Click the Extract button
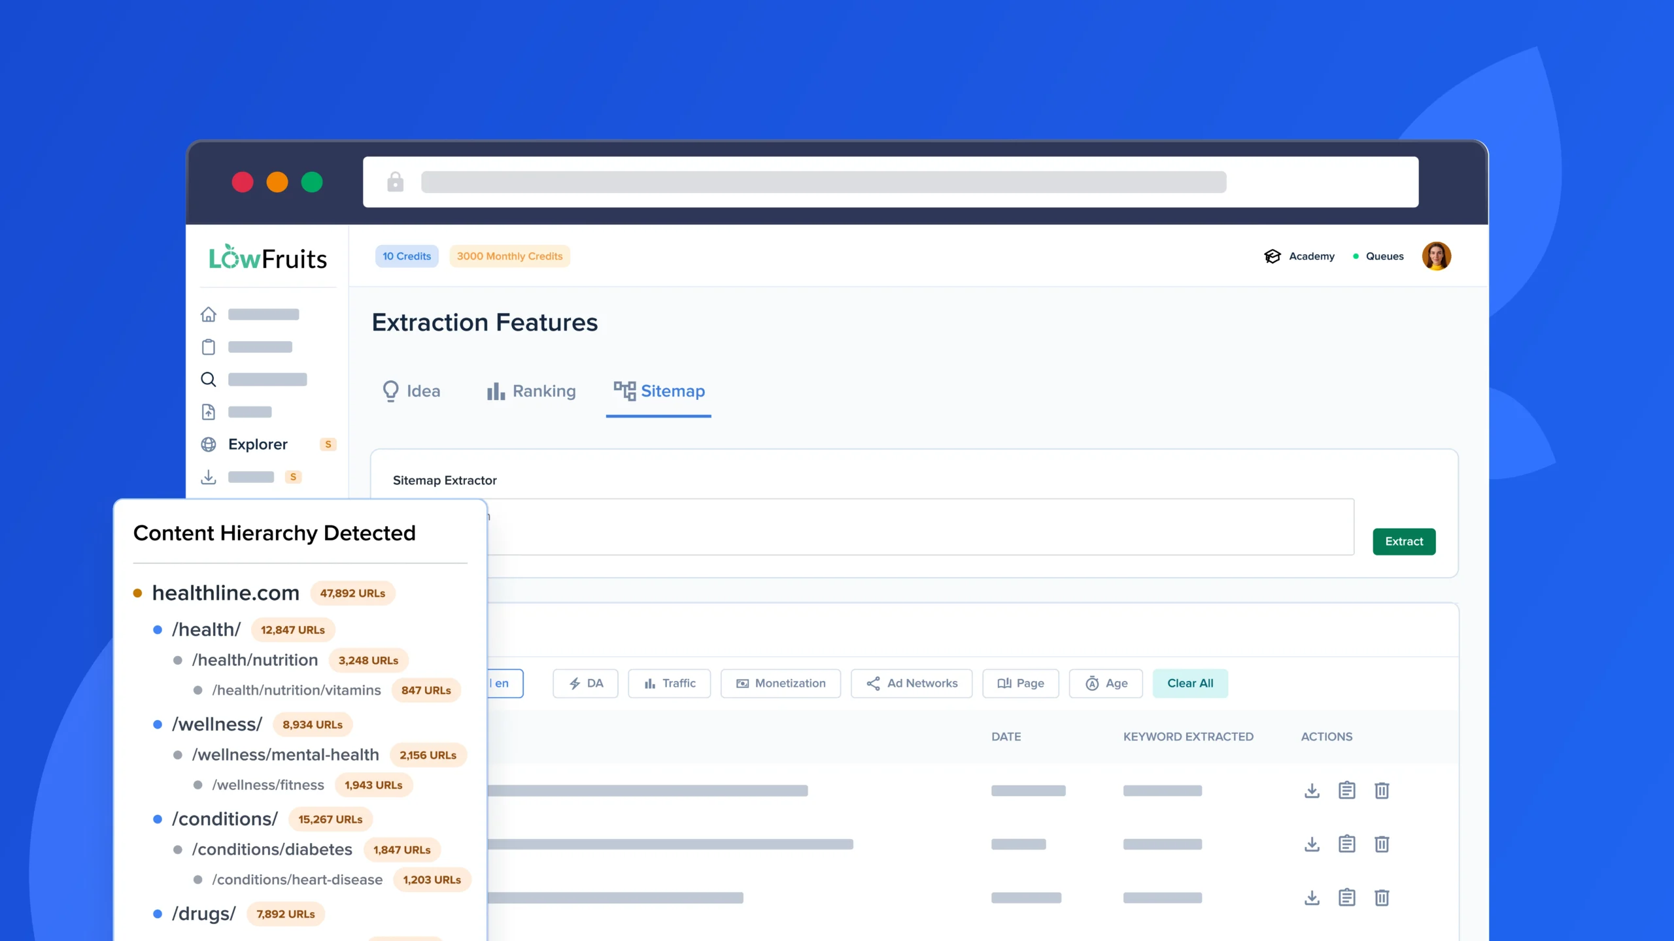 (1403, 541)
